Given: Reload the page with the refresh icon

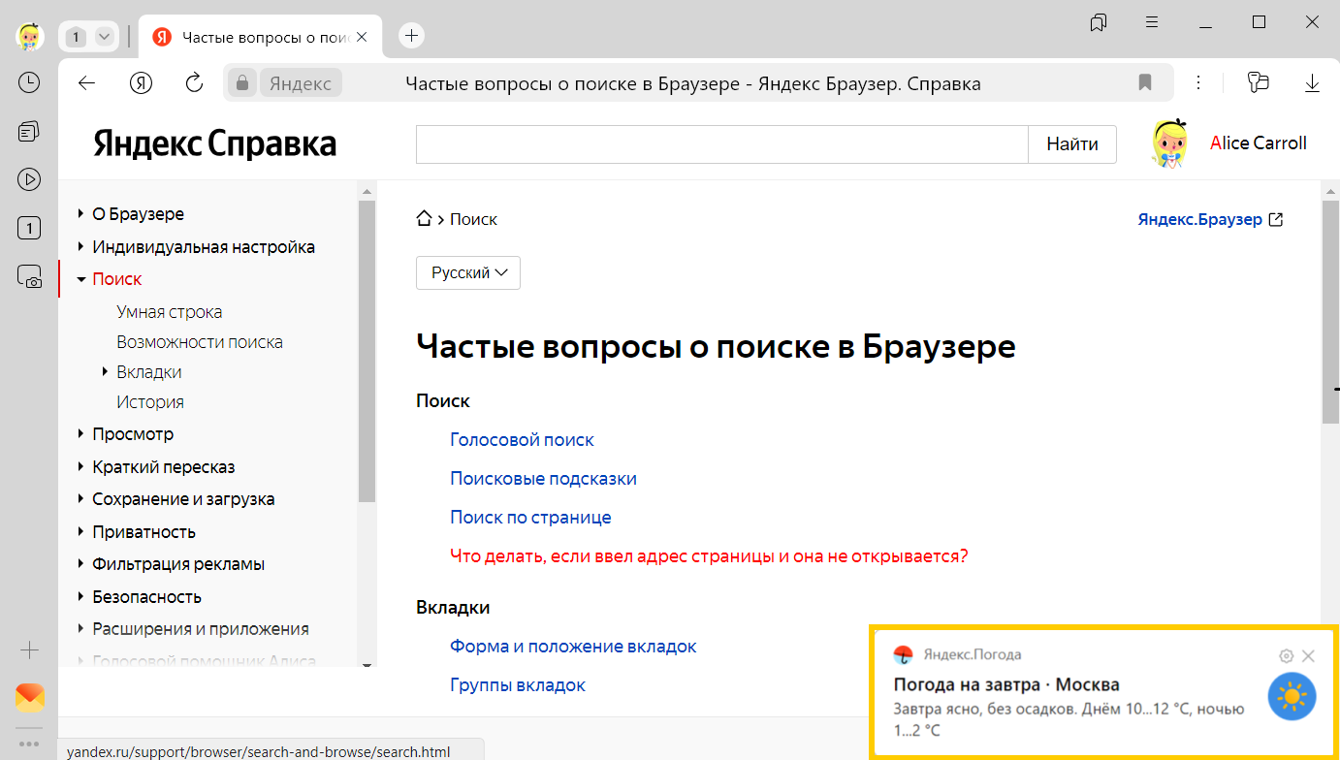Looking at the screenshot, I should point(194,83).
